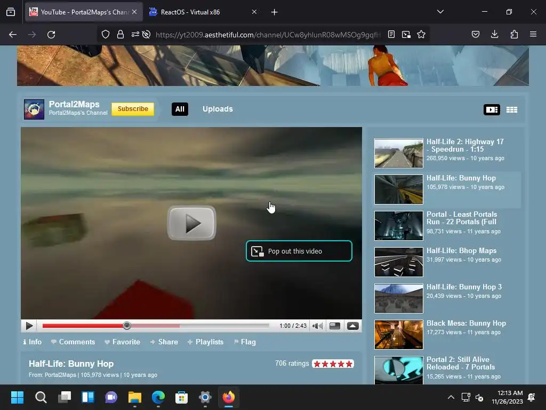Viewport: 546px width, 410px height.
Task: Open File Explorer from the taskbar
Action: pyautogui.click(x=135, y=397)
